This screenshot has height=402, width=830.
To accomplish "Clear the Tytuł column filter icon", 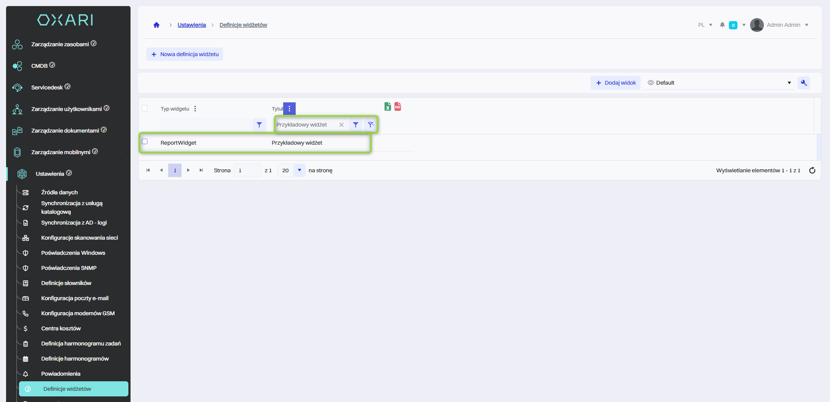I will click(370, 125).
